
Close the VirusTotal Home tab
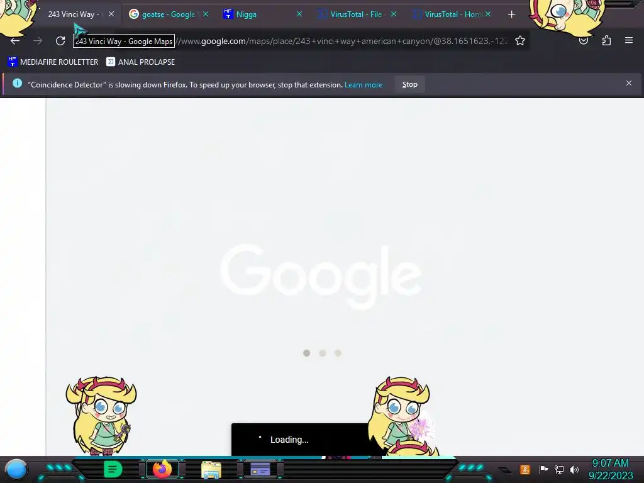click(x=488, y=14)
